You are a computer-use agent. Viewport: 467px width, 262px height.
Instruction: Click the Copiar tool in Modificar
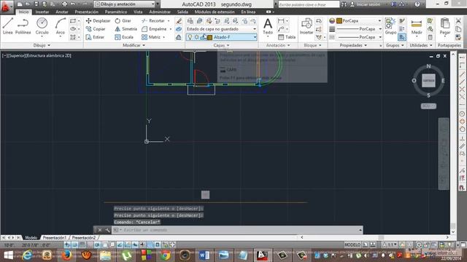(x=96, y=29)
